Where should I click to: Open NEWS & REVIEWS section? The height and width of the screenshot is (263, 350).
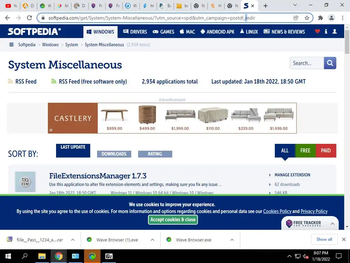click(x=284, y=32)
